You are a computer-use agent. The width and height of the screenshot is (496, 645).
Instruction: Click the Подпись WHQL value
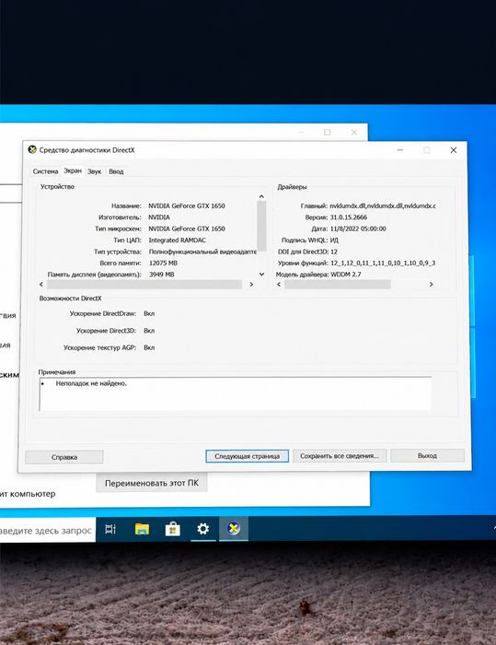[334, 240]
